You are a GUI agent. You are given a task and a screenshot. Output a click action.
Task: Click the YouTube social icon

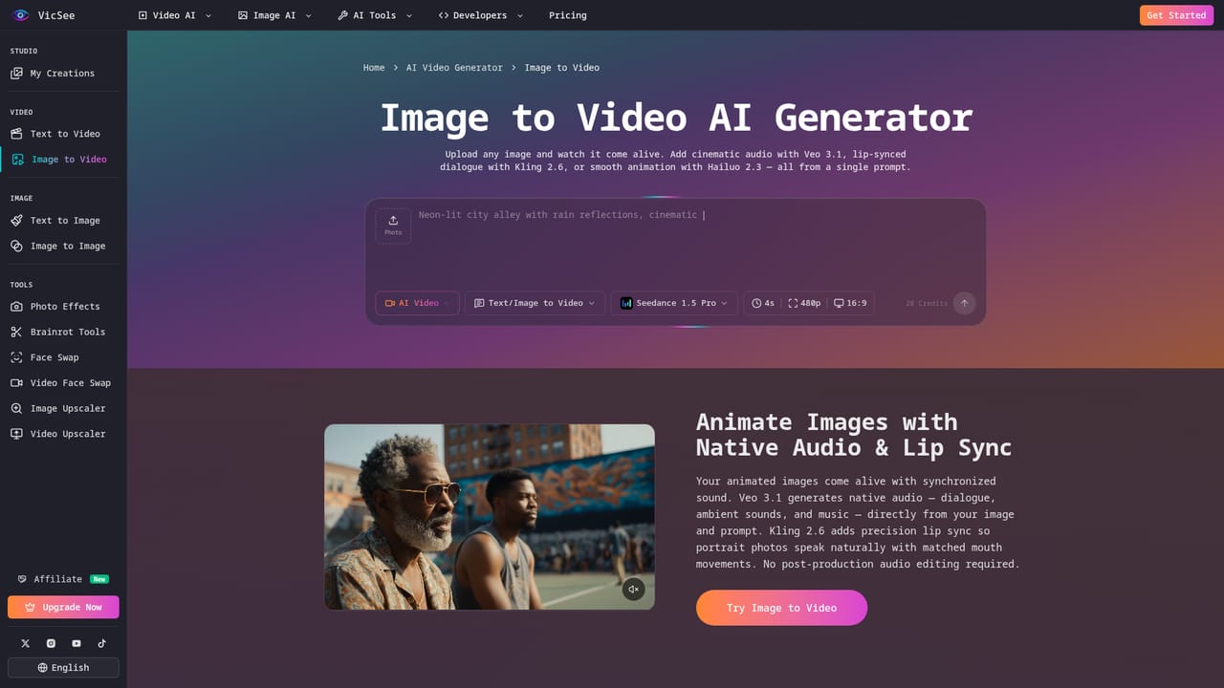(76, 643)
